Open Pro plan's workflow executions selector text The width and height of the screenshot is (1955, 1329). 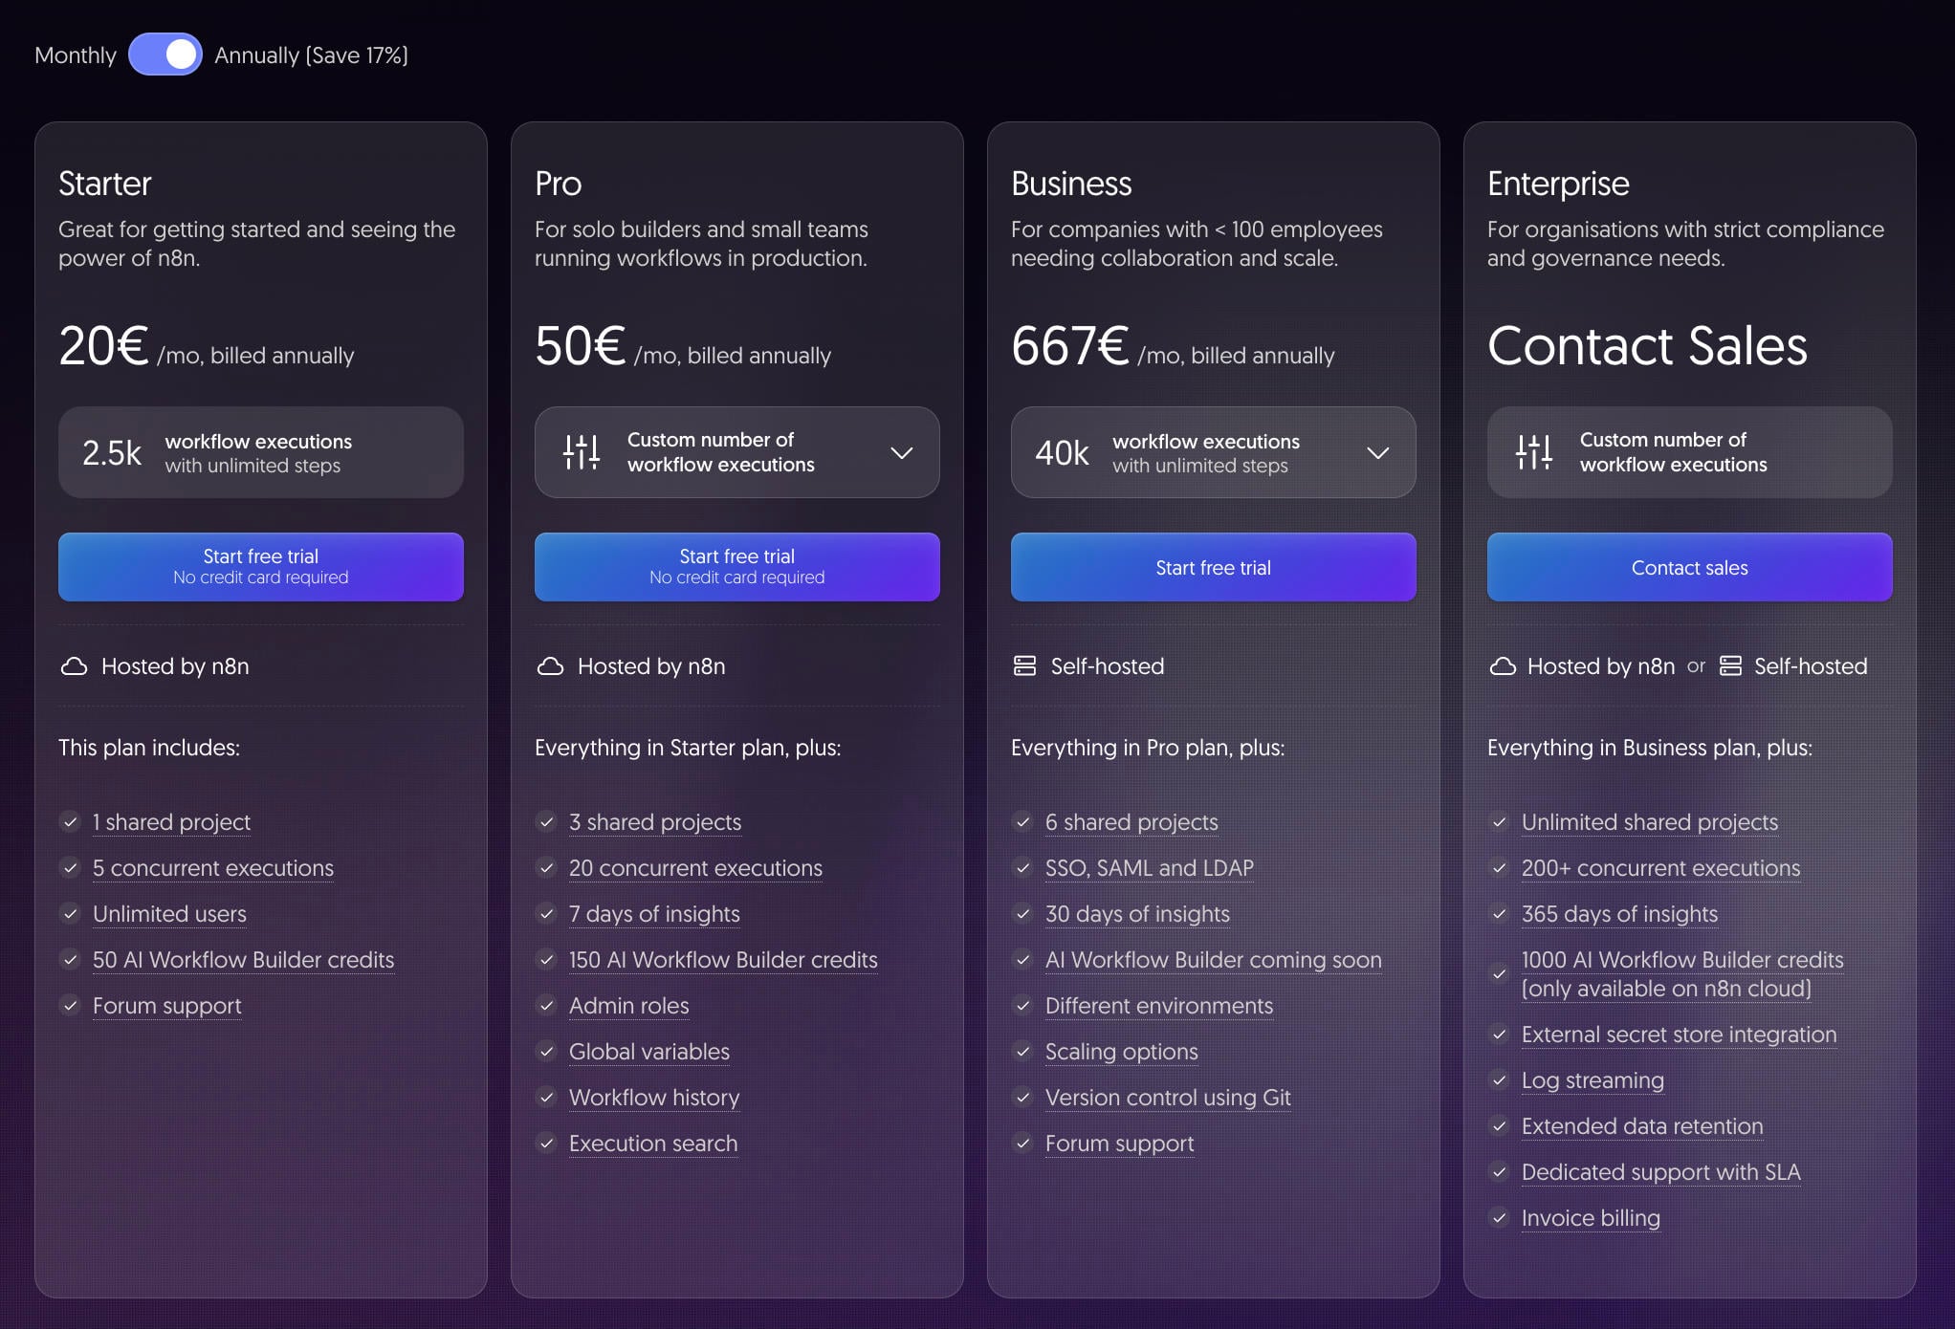click(720, 452)
